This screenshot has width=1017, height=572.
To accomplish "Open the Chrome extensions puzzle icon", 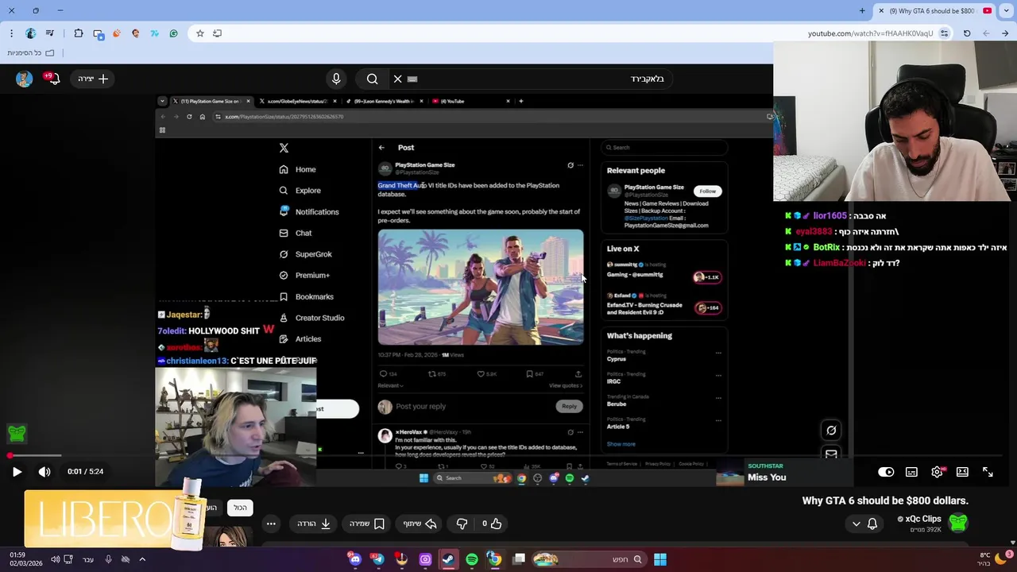I will [x=78, y=33].
